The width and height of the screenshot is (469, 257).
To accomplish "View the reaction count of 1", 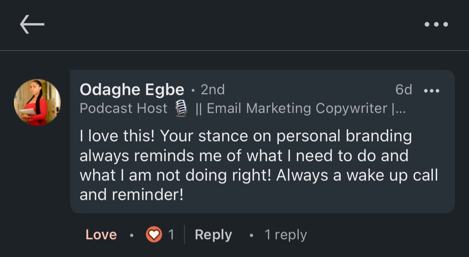I will pyautogui.click(x=171, y=234).
